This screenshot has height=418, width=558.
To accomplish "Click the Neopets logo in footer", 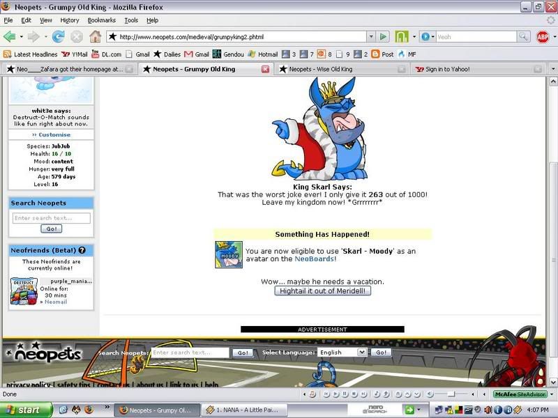I will pyautogui.click(x=44, y=353).
